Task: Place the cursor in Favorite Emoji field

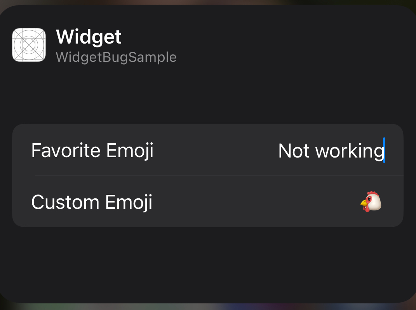Action: point(330,151)
